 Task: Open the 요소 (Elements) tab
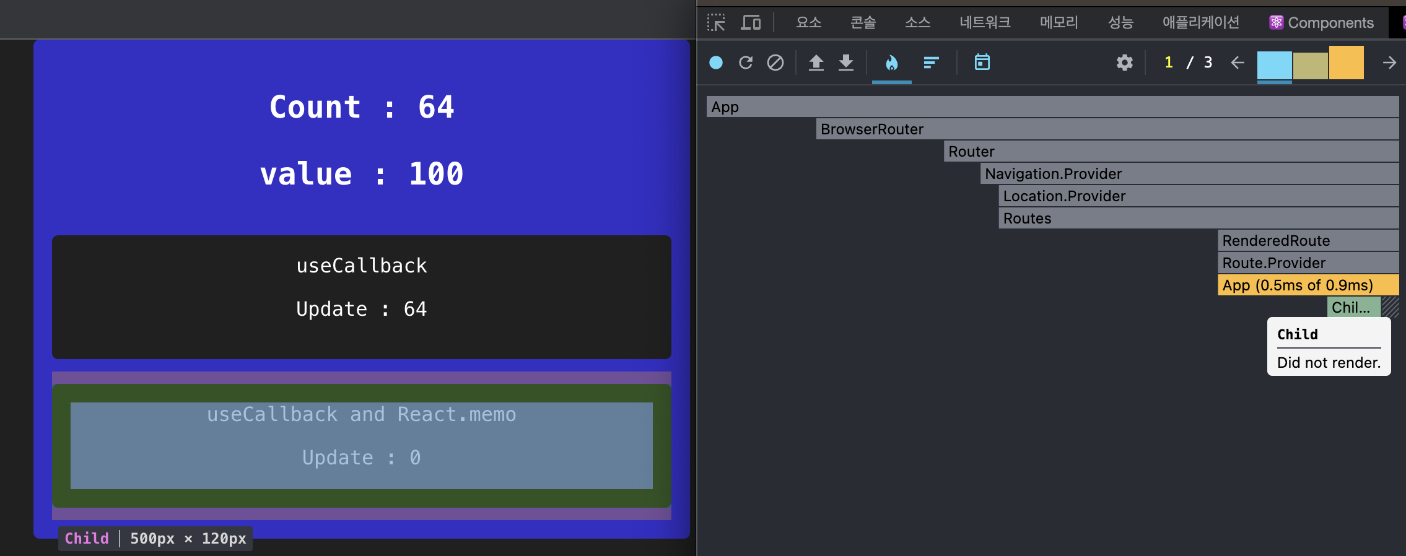coord(809,23)
